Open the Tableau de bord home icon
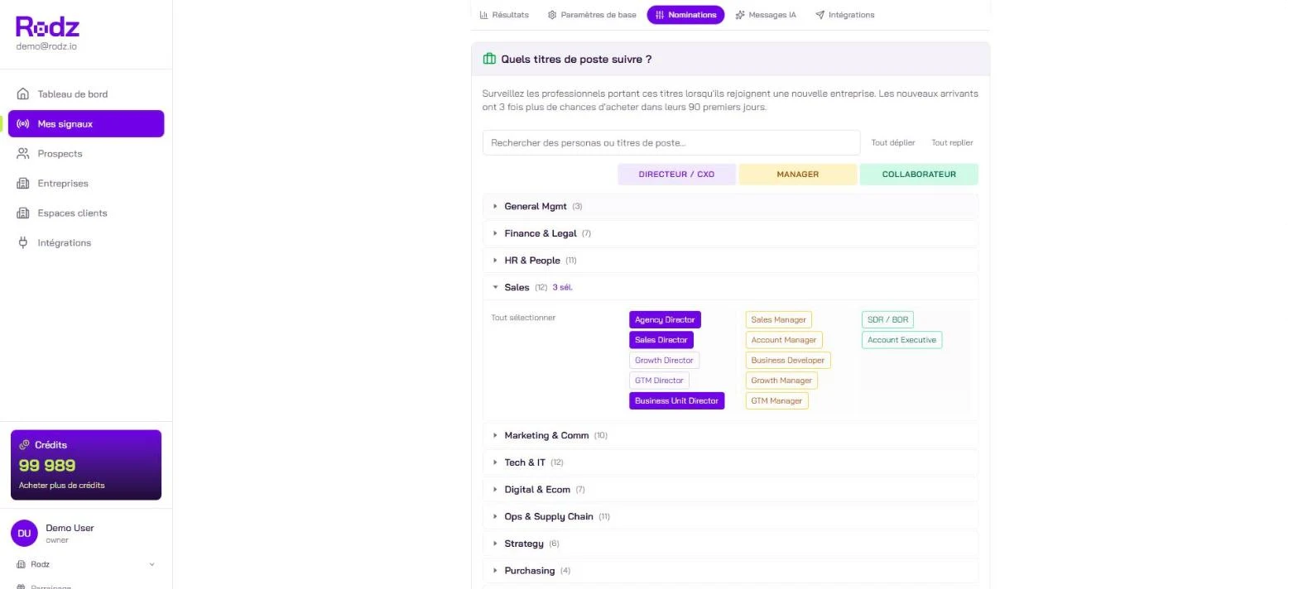This screenshot has width=1298, height=589. coord(23,94)
